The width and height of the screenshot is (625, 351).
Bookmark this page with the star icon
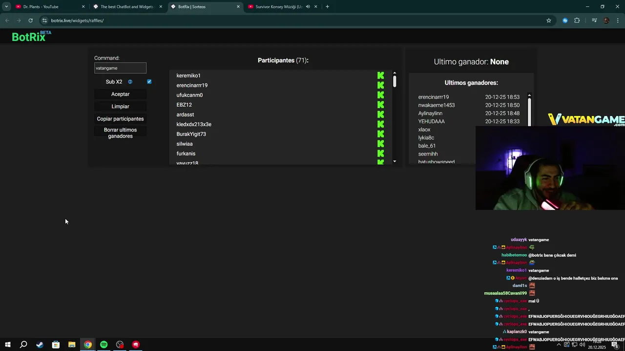[x=549, y=20]
